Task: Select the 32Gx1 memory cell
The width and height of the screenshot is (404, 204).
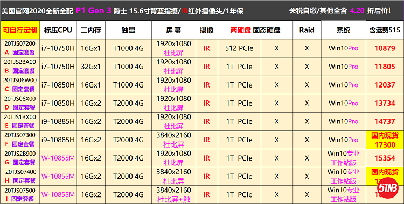Action: pyautogui.click(x=90, y=67)
